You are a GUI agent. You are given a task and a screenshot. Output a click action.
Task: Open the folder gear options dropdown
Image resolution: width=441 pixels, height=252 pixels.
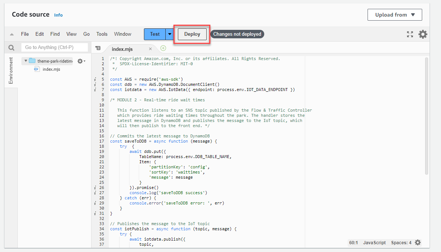pos(81,61)
